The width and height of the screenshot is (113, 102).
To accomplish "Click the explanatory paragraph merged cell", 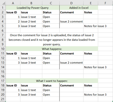I will point(52,40).
